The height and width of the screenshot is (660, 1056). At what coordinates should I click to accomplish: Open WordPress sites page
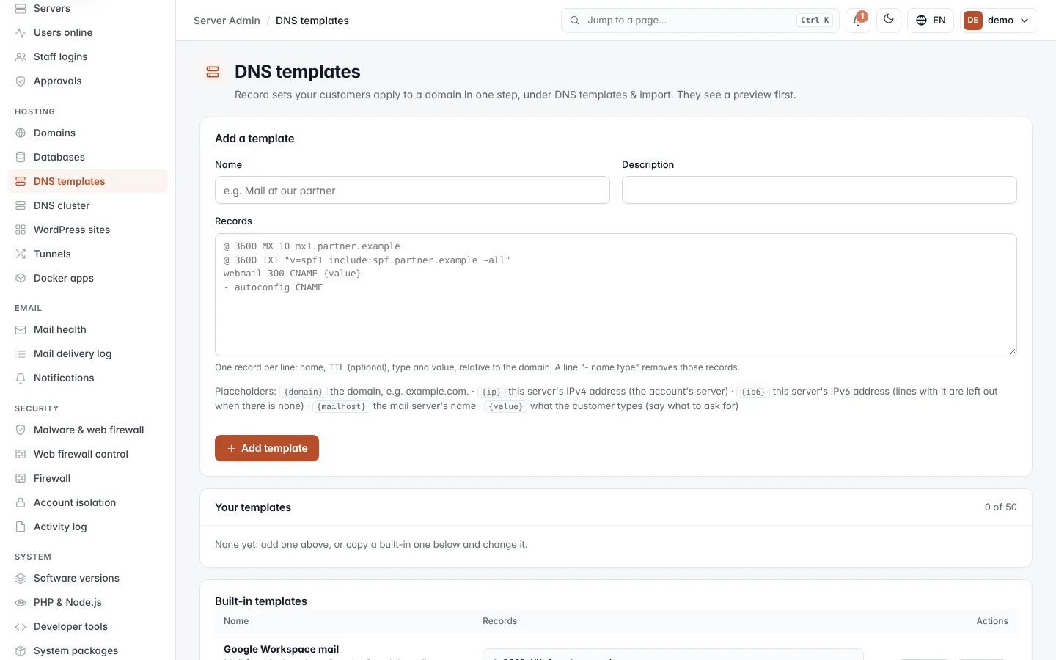coord(87,230)
